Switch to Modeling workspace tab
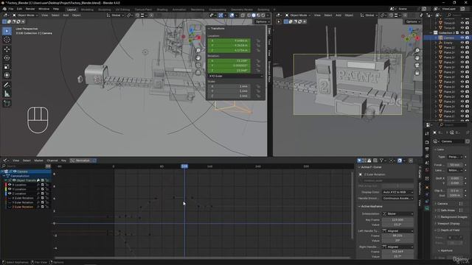 click(87, 10)
